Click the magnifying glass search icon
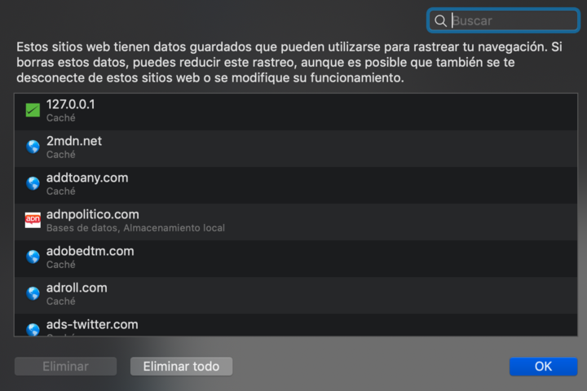 (440, 21)
